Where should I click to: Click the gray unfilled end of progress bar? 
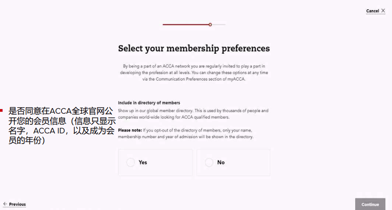click(219, 24)
